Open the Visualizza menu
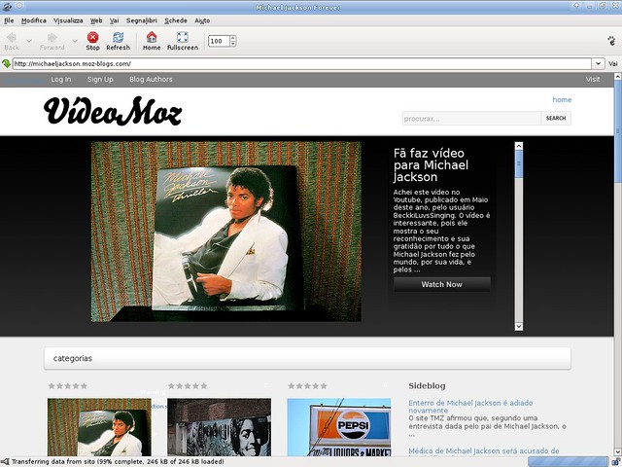622x467 pixels. point(68,20)
